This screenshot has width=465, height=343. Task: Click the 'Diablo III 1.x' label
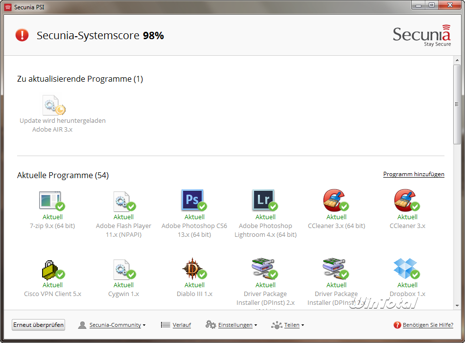coord(194,294)
